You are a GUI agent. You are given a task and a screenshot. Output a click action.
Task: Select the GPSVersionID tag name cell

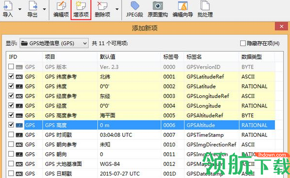203,67
